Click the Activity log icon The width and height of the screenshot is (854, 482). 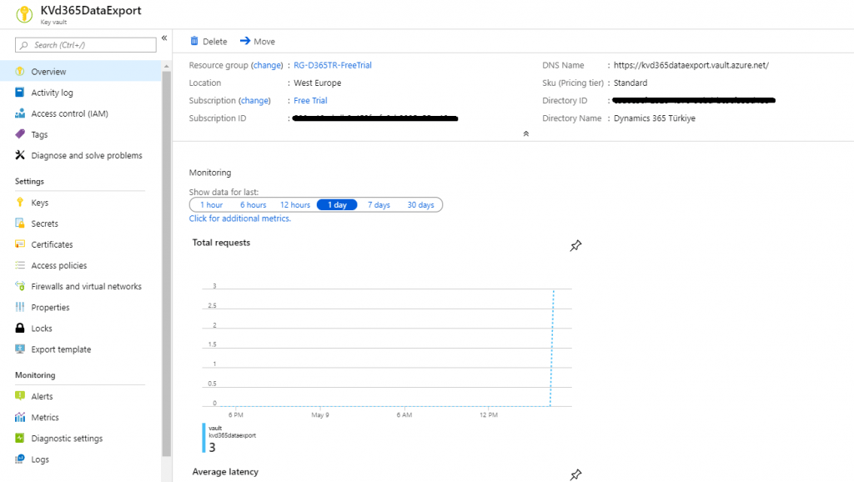[20, 93]
